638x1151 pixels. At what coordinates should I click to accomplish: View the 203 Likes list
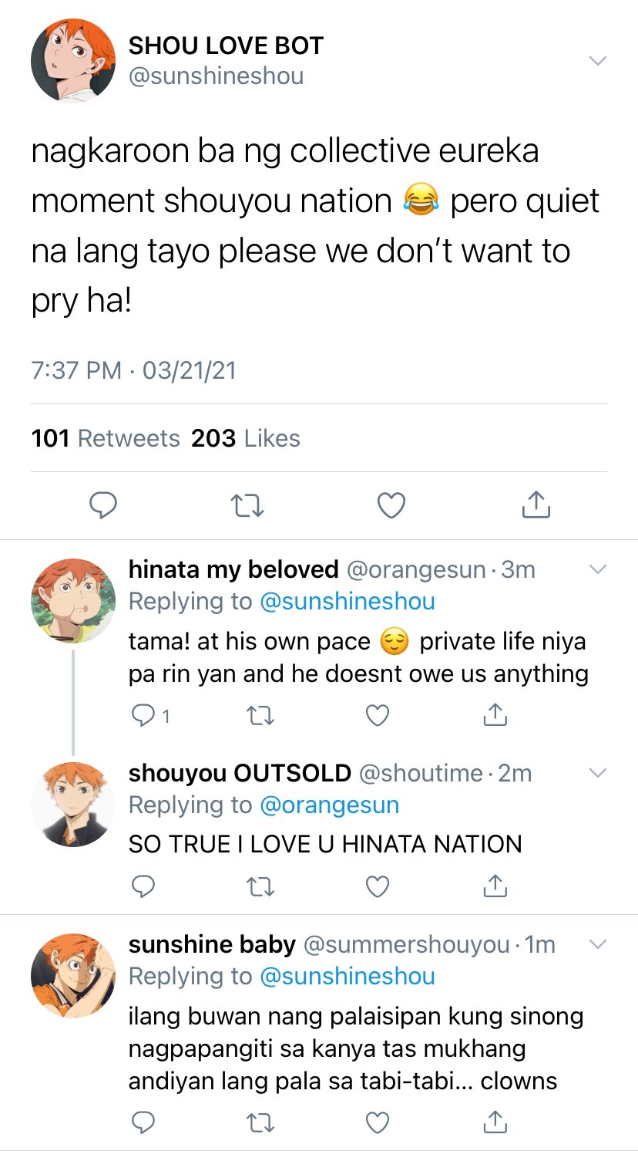246,438
